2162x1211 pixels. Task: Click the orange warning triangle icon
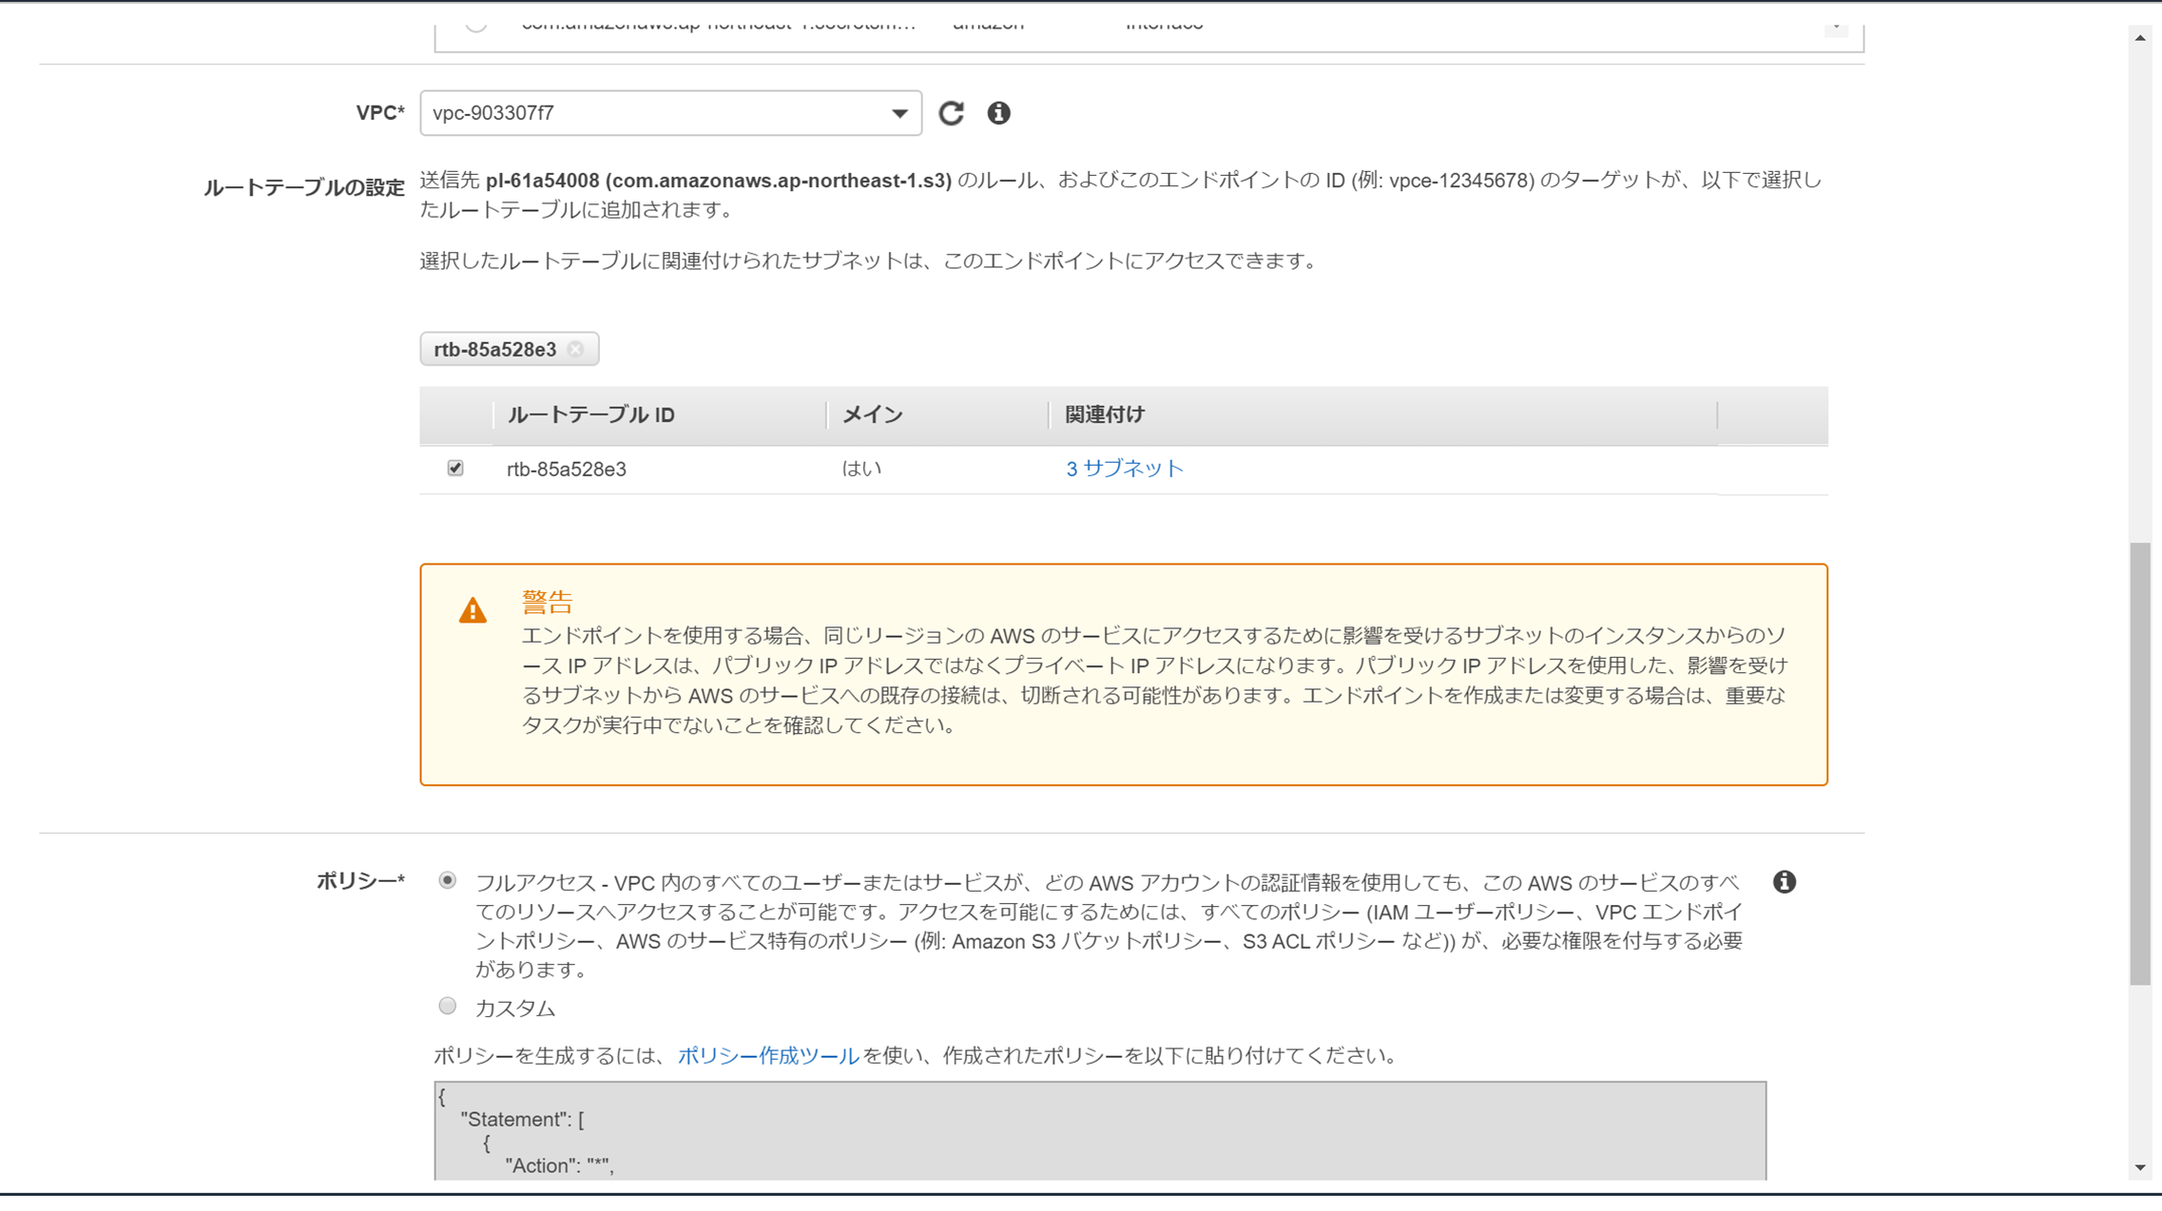coord(473,610)
